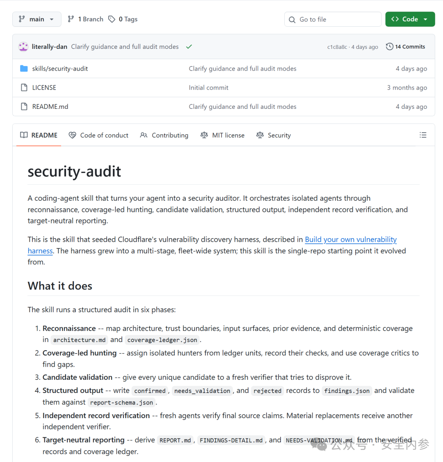
Task: Open the 14 Commits history link
Action: tap(405, 46)
